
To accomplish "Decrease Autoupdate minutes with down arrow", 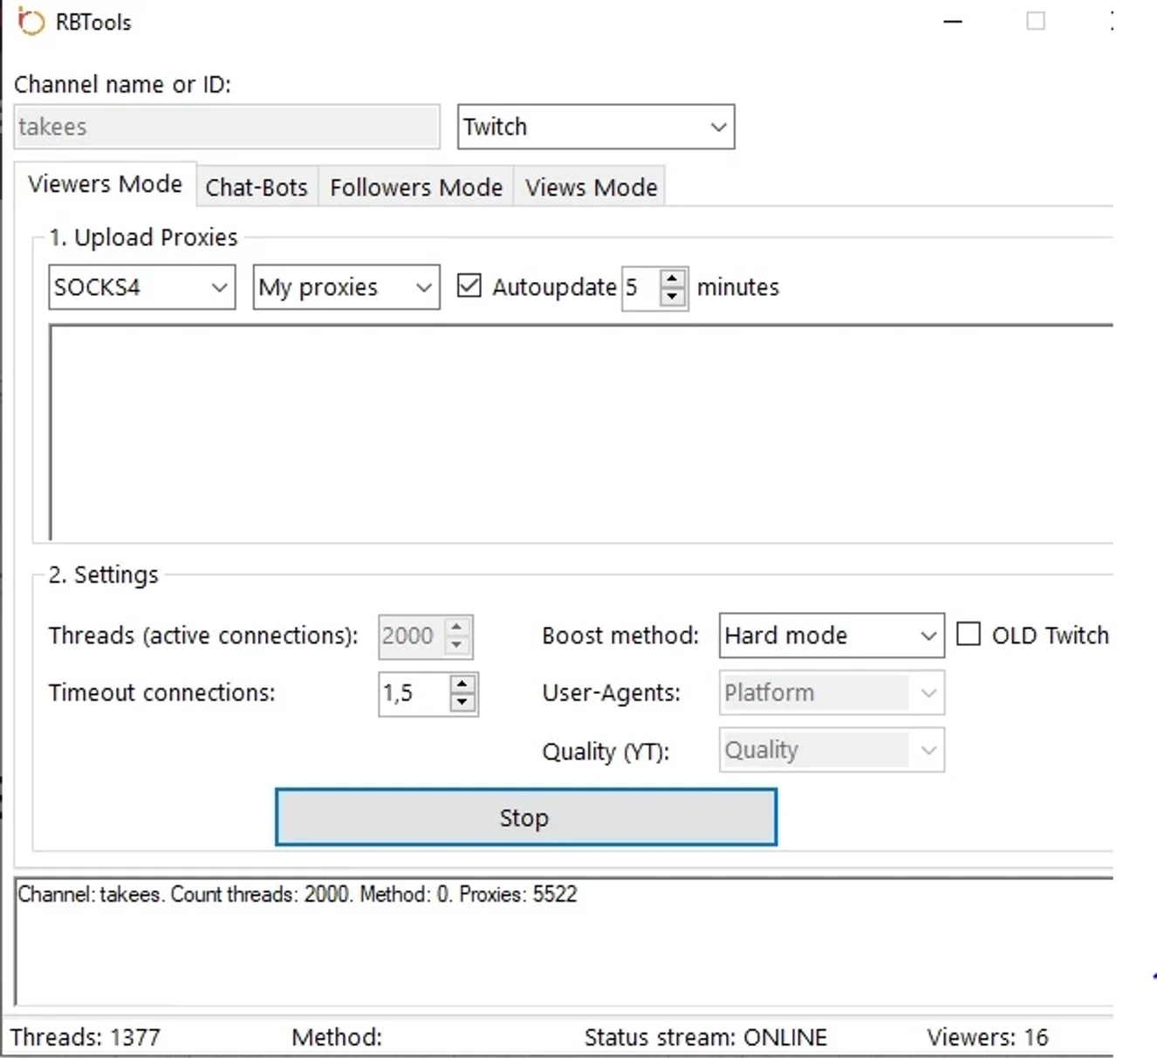I will [x=672, y=297].
